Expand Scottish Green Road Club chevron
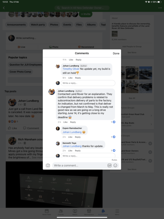 [151, 116]
